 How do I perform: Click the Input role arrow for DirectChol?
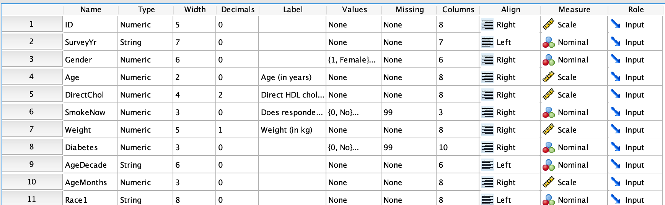615,95
